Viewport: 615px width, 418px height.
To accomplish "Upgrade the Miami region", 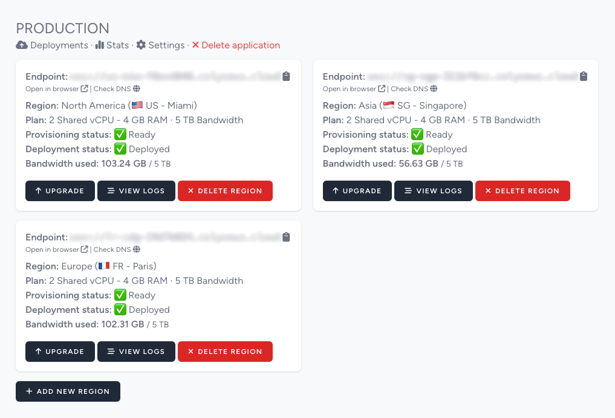I will (x=60, y=190).
